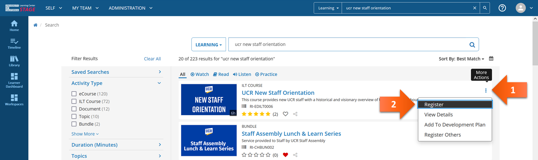Check the eCourse filter checkbox
Image resolution: width=538 pixels, height=160 pixels.
point(74,94)
